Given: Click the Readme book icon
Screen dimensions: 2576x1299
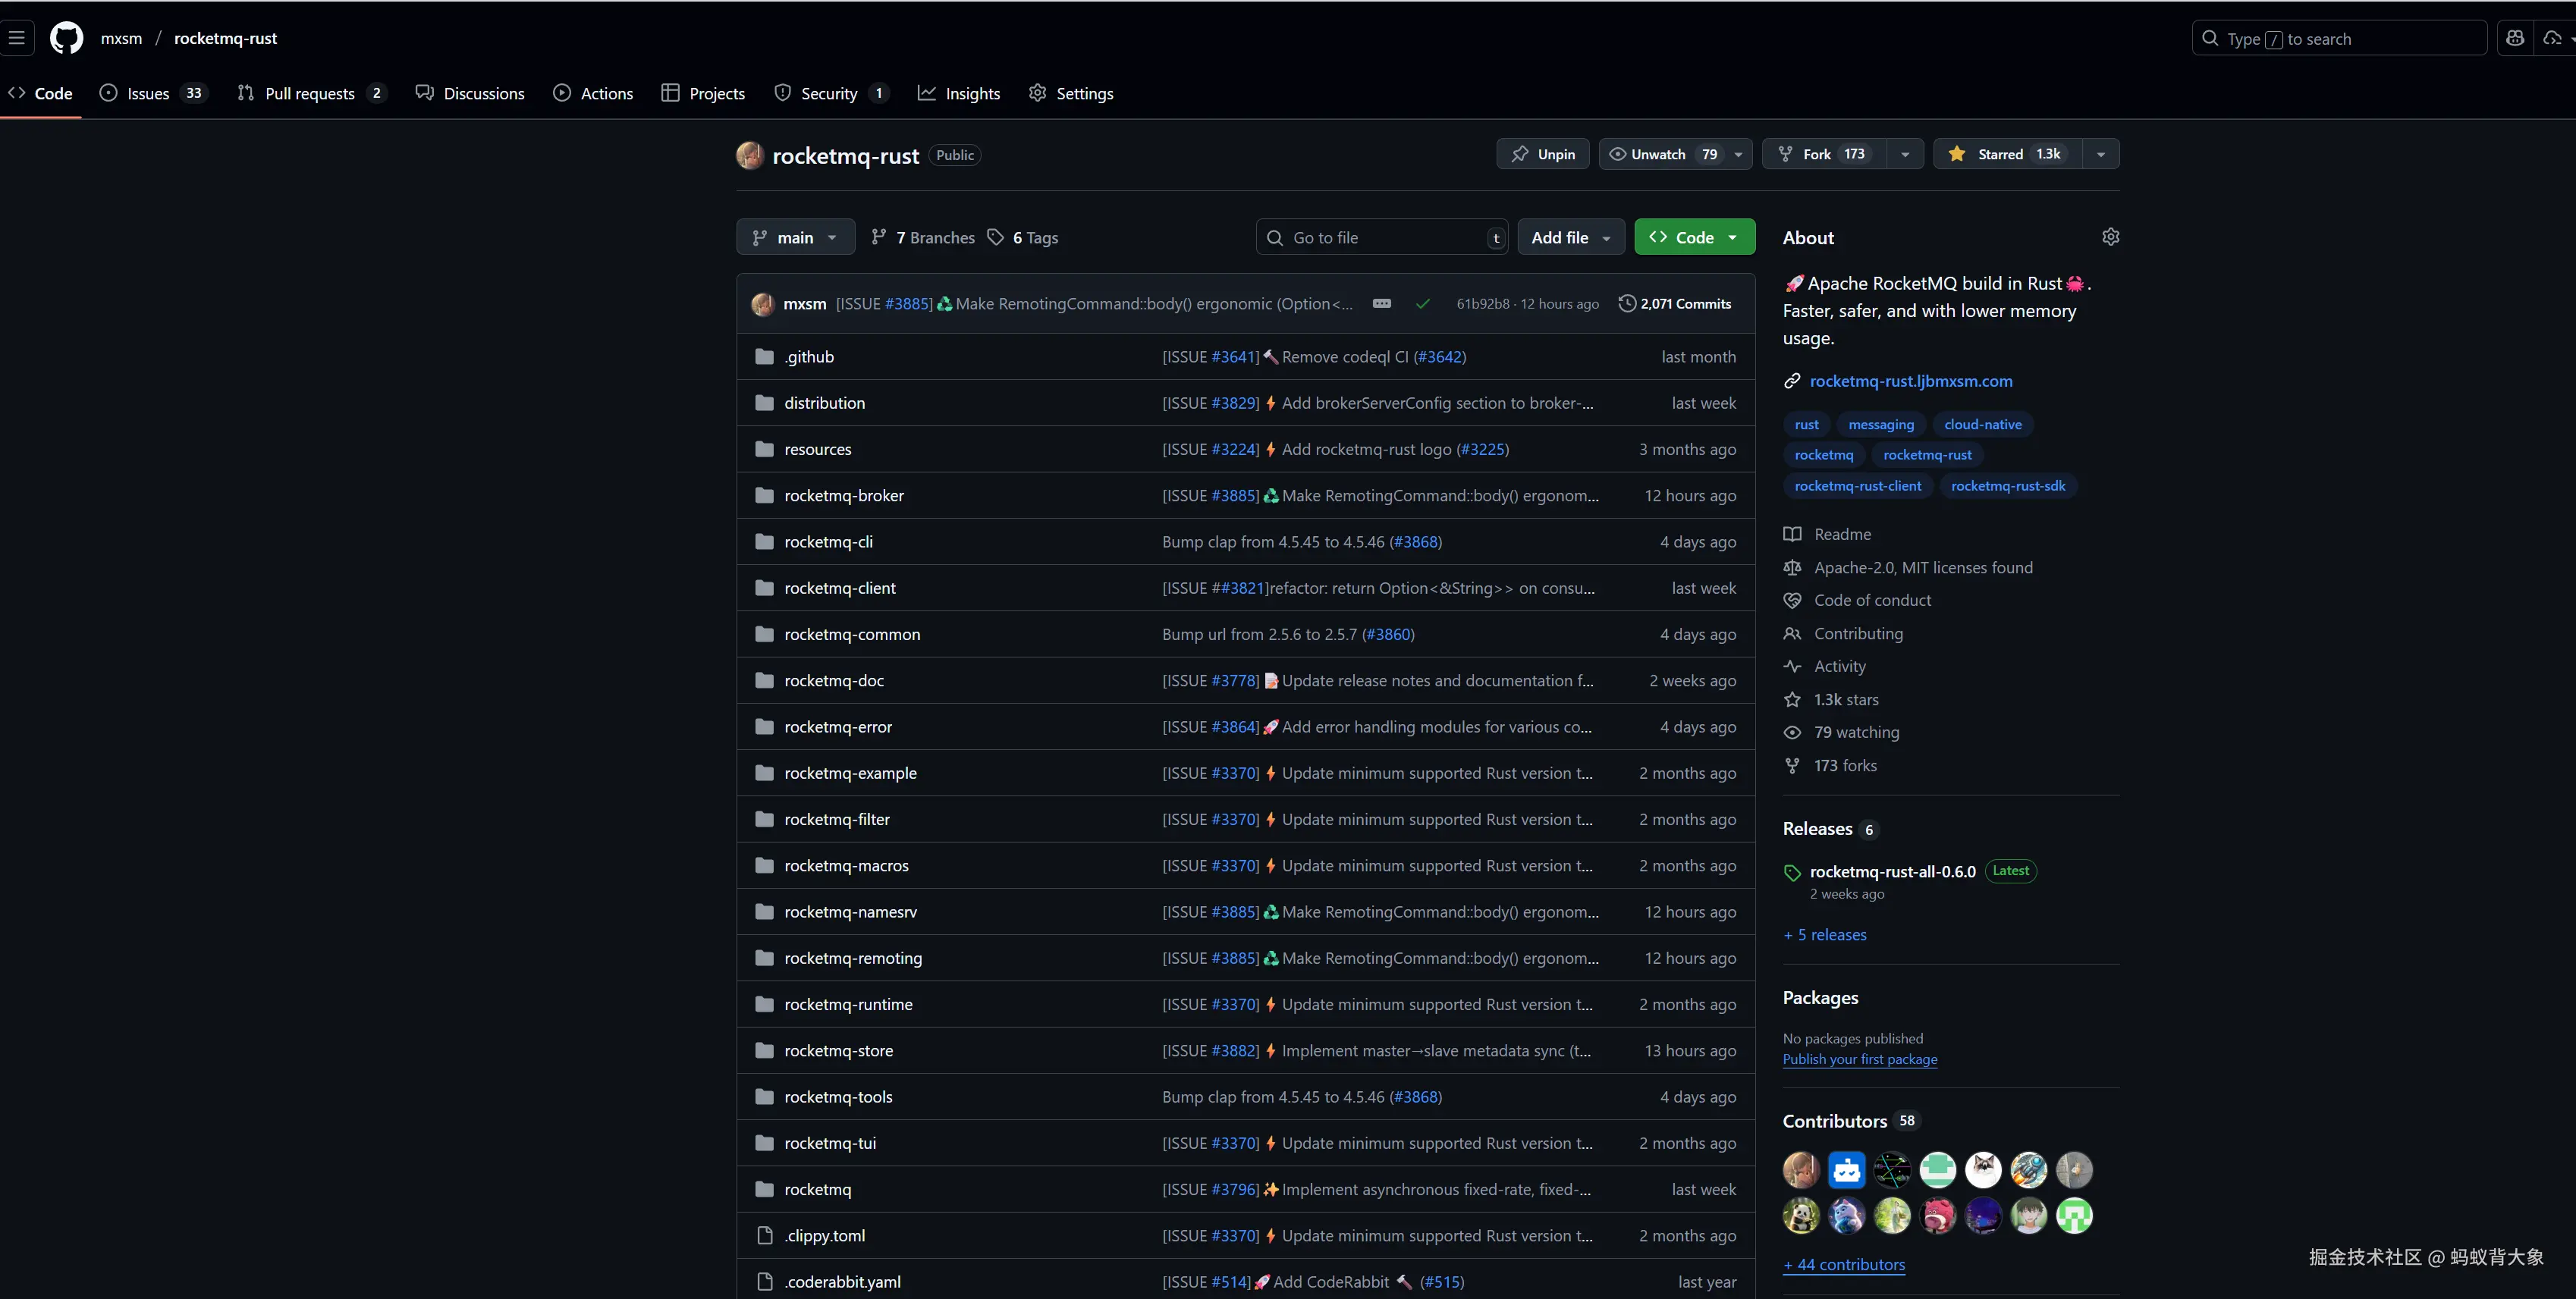Looking at the screenshot, I should click(x=1792, y=534).
